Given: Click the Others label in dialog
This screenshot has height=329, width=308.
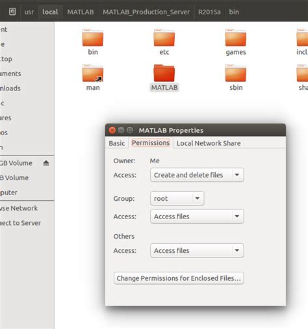Looking at the screenshot, I should (x=124, y=236).
